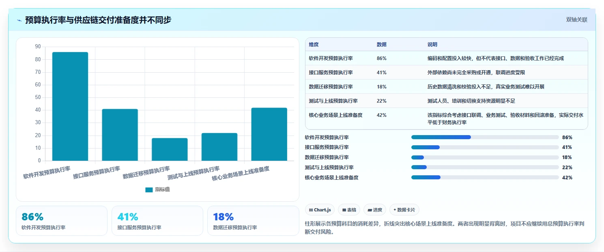Click the 42% cell in the table
Viewport: 604px width, 252px height.
pos(382,115)
